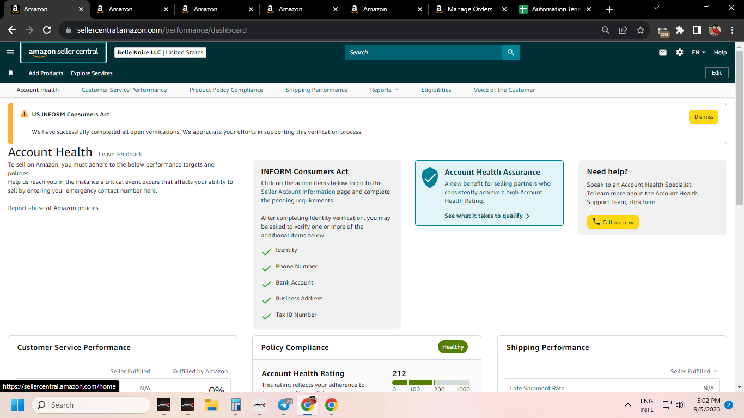Switch to the Manage Orders browser tab
The width and height of the screenshot is (744, 418).
pos(469,9)
